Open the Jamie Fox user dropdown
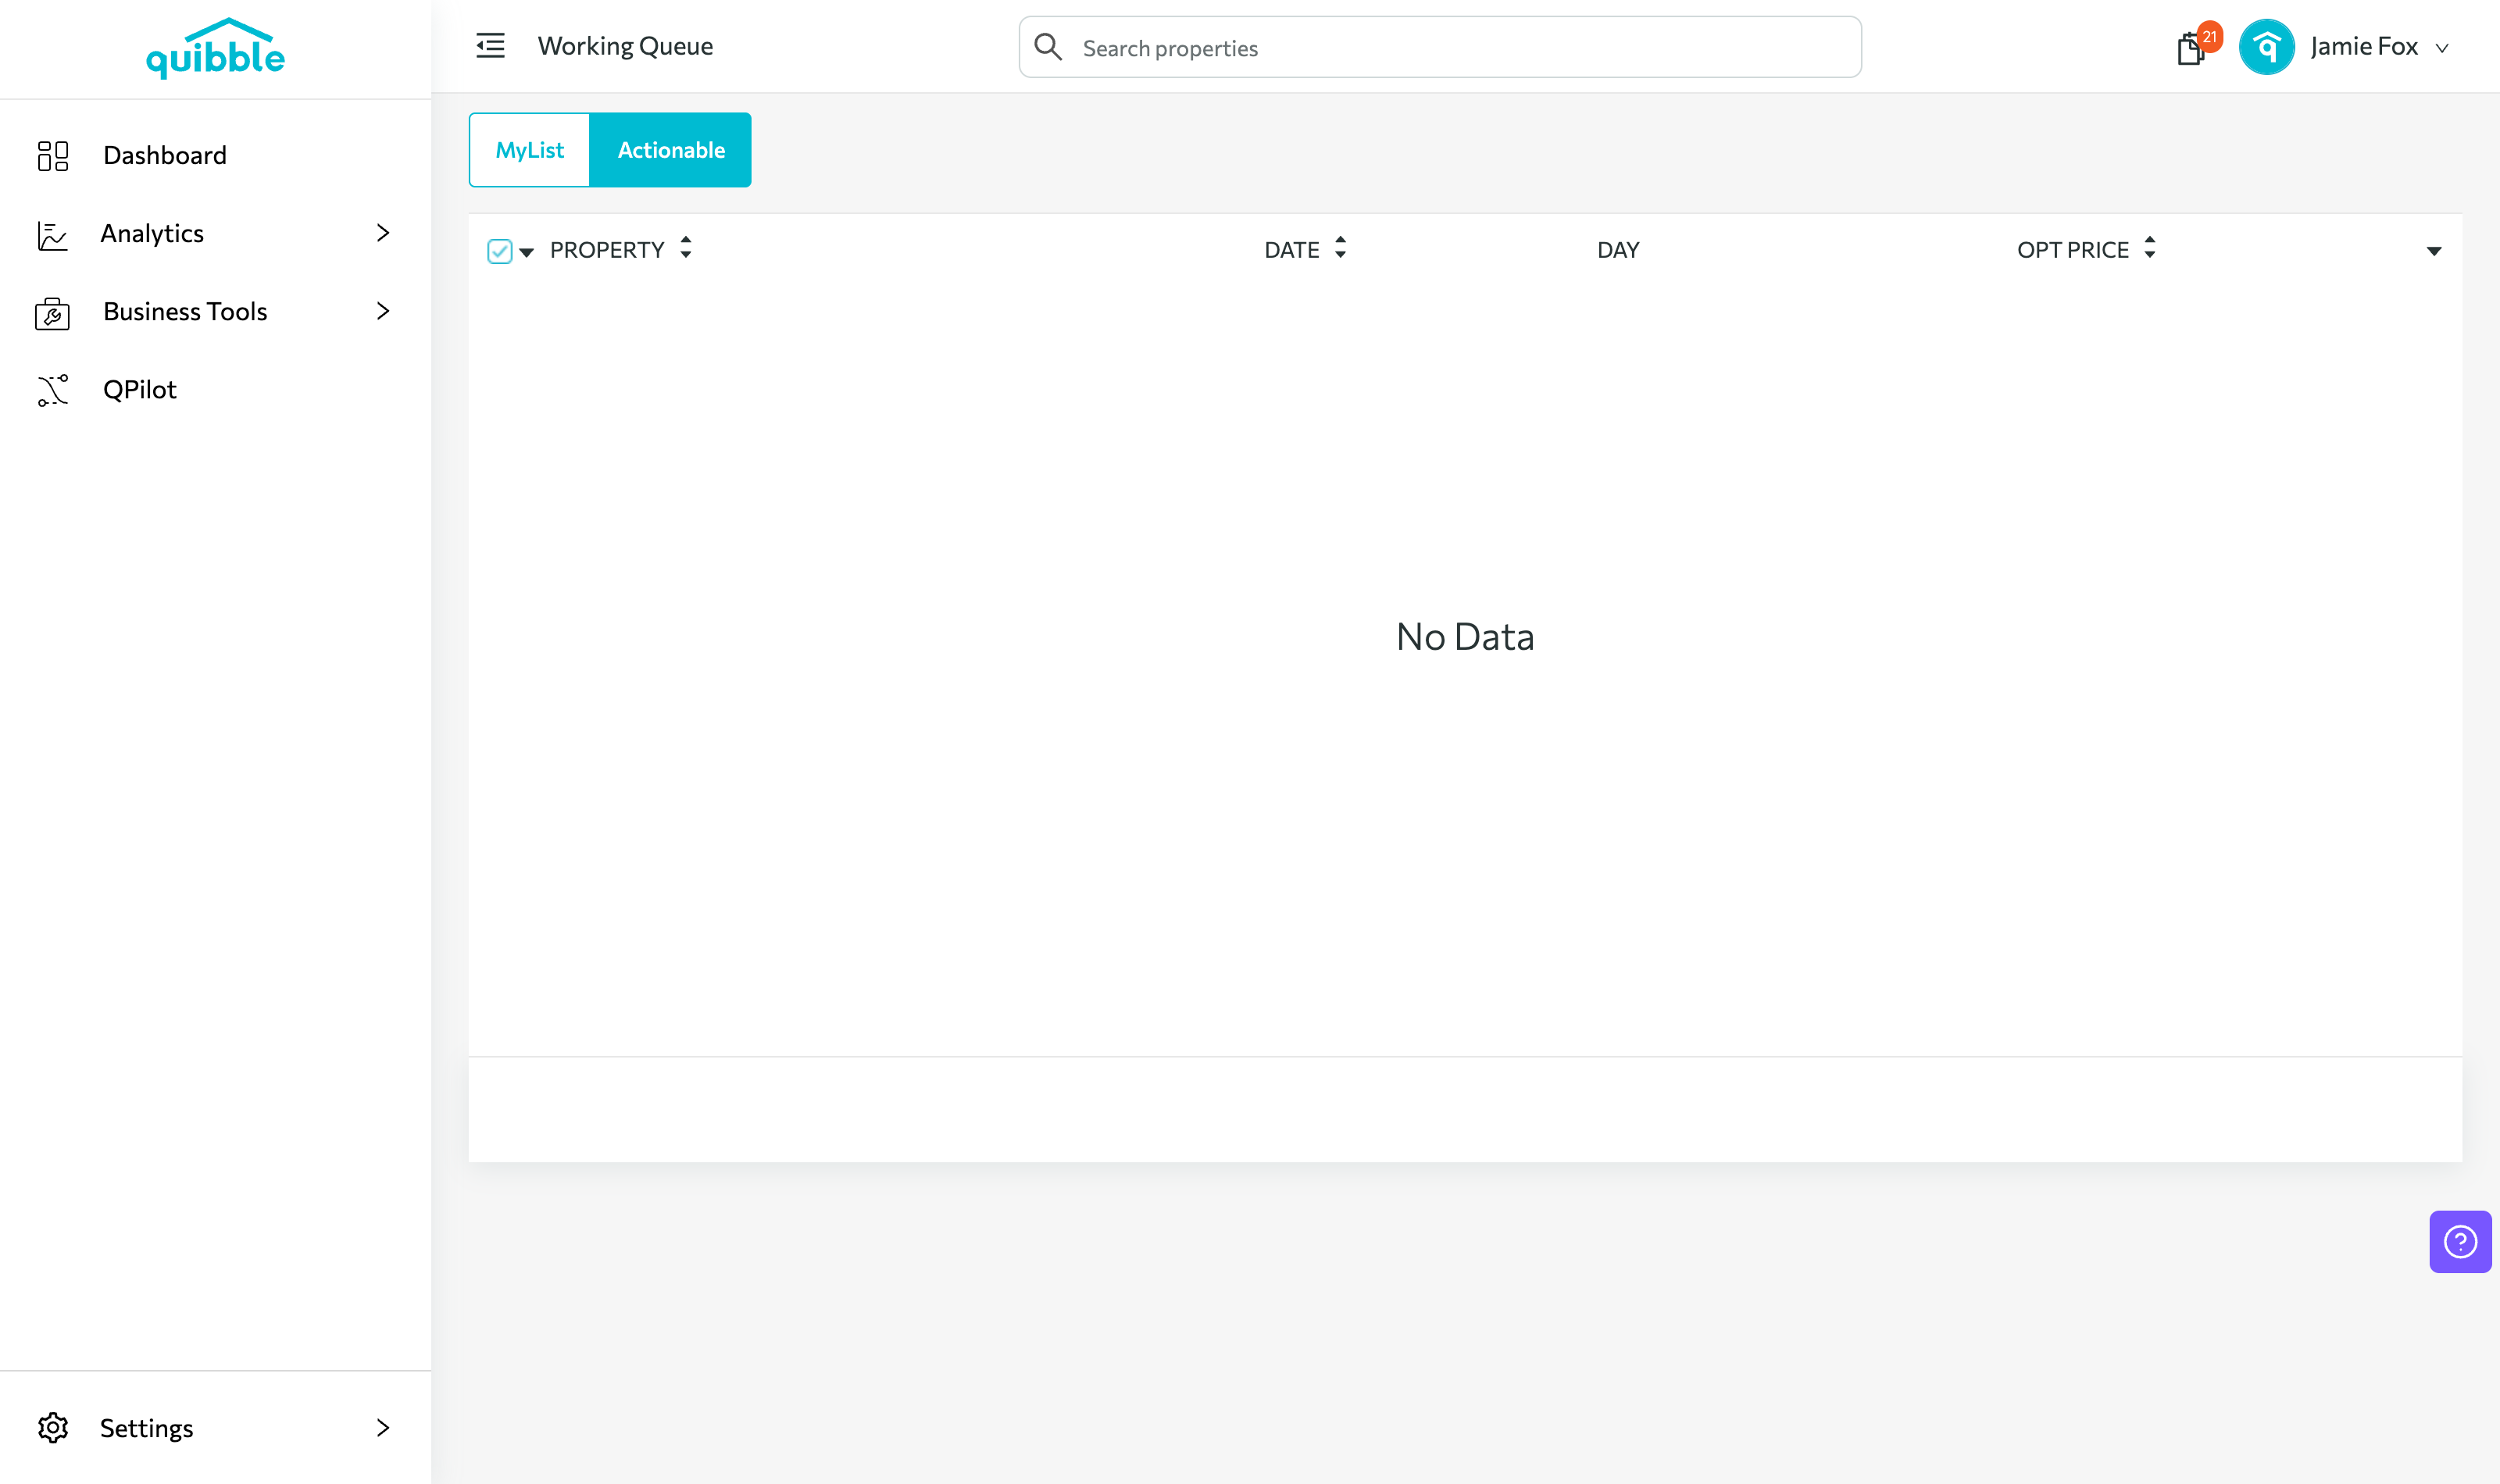Screen dimensions: 2500x1484 click(2442, 48)
